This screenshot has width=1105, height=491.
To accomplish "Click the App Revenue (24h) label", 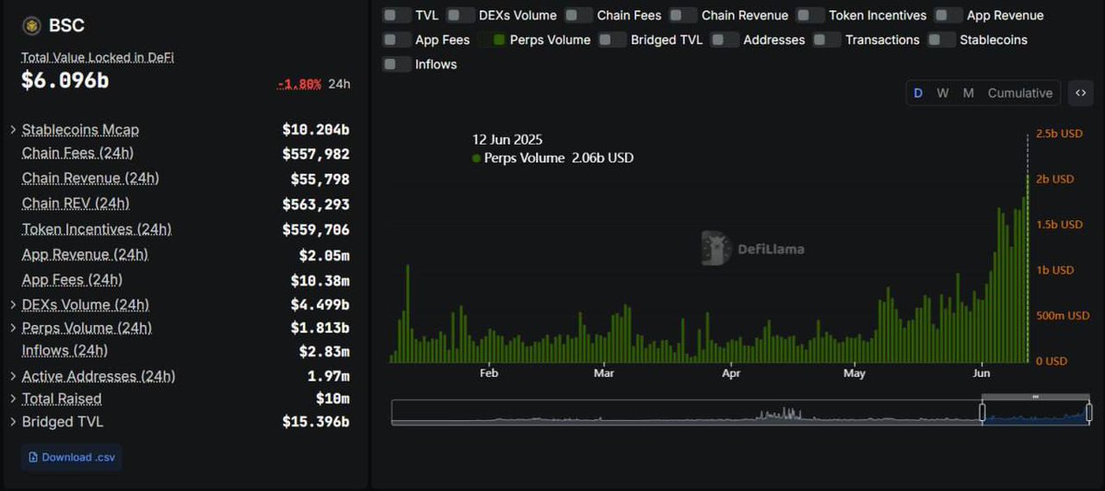I will 85,254.
